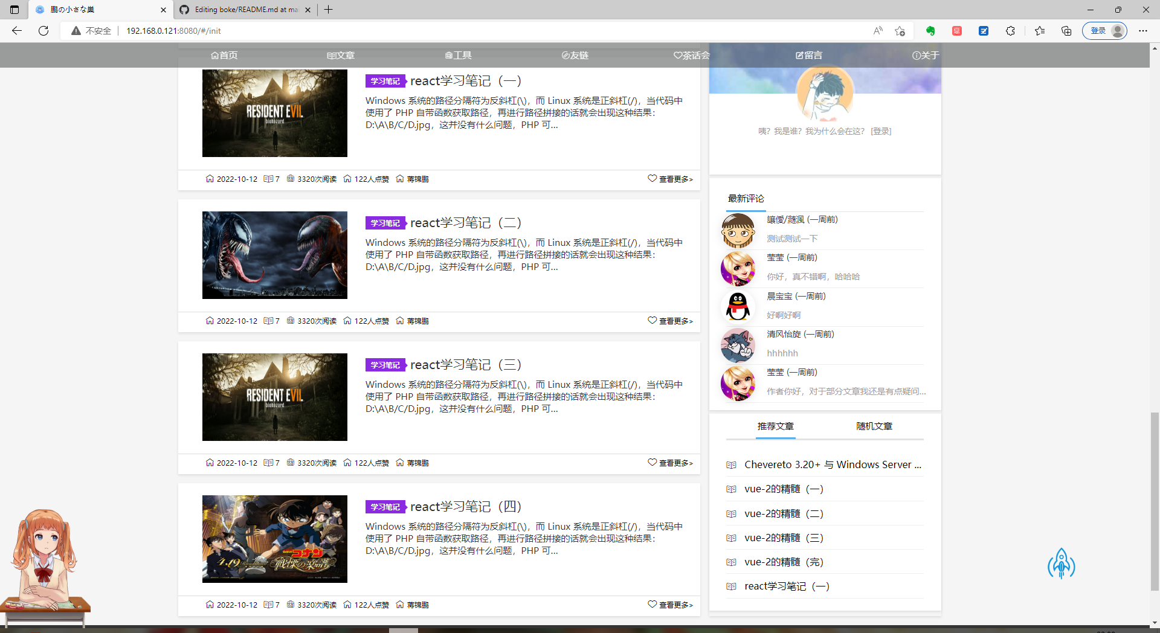Toggle the like heart on react学习笔记（一）
The image size is (1160, 633).
[652, 179]
